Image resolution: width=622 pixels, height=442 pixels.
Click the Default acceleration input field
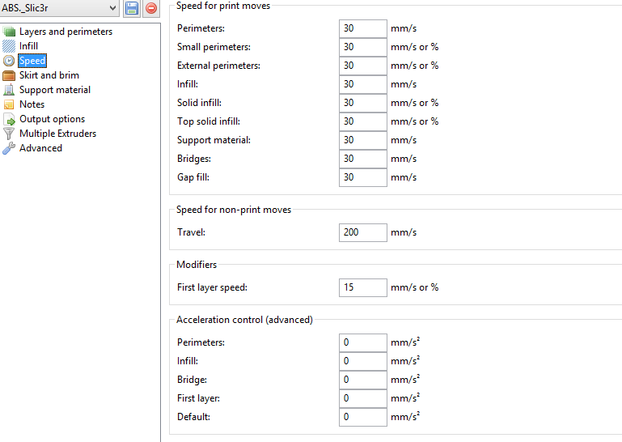pyautogui.click(x=362, y=417)
